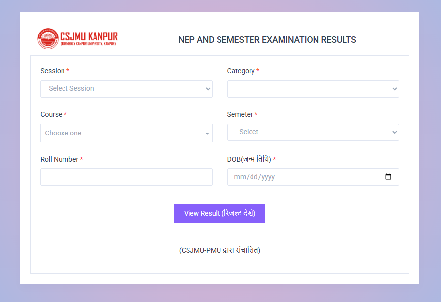
Task: Click the Course field label
Action: click(x=51, y=114)
